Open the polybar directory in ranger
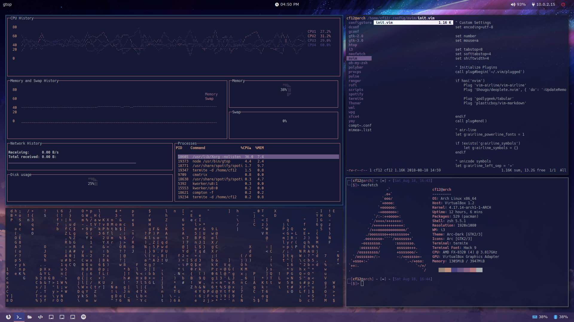The height and width of the screenshot is (322, 574). coord(356,67)
